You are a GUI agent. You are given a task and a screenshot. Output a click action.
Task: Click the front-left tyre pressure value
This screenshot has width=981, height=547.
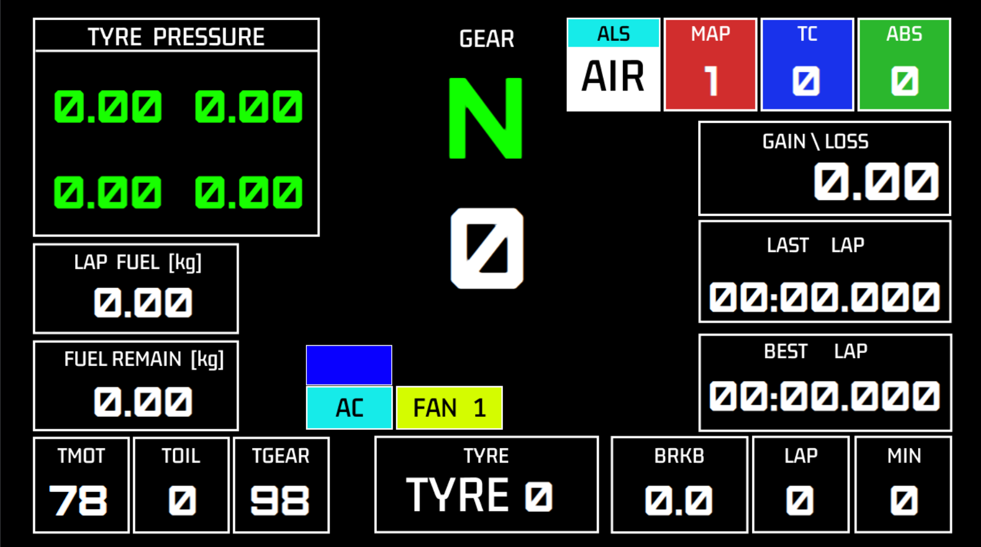coord(108,107)
